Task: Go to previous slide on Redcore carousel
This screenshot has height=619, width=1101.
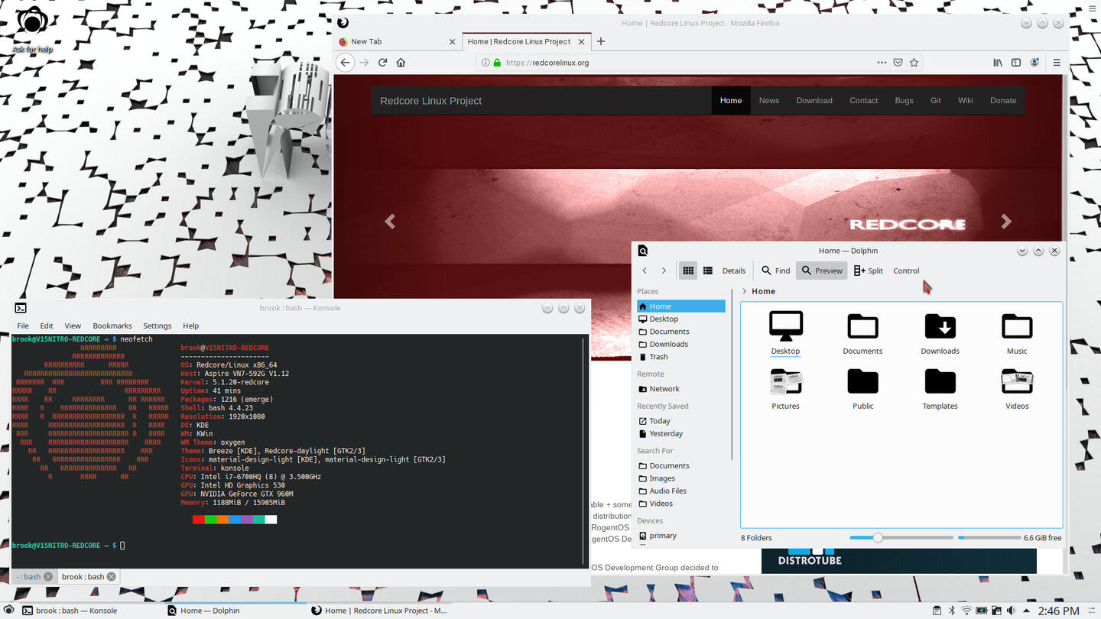Action: [x=390, y=222]
